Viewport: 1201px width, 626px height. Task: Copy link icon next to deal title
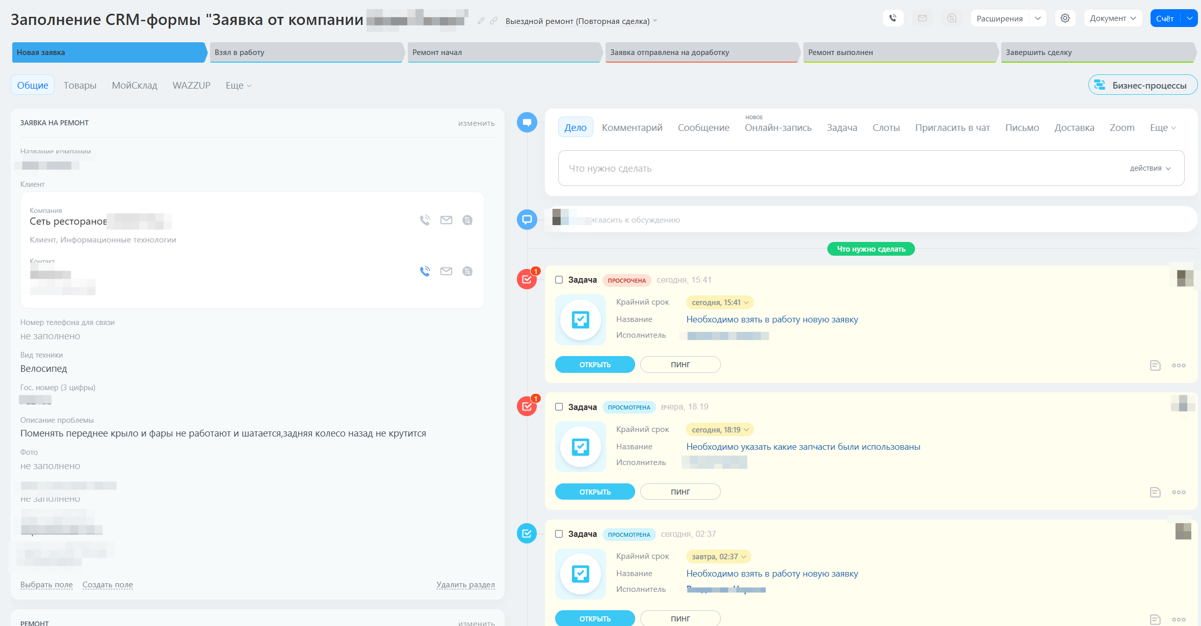tap(493, 21)
